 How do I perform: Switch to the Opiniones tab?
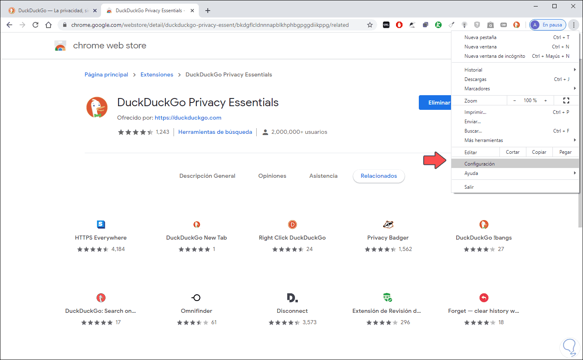click(272, 176)
